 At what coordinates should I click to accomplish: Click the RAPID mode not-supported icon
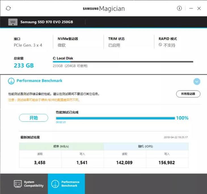[x=160, y=45]
